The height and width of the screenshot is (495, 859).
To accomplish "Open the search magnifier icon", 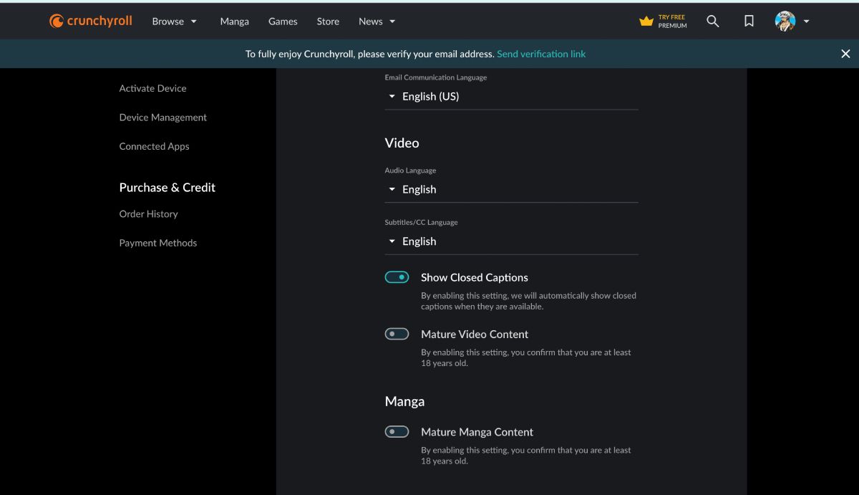I will click(x=712, y=21).
